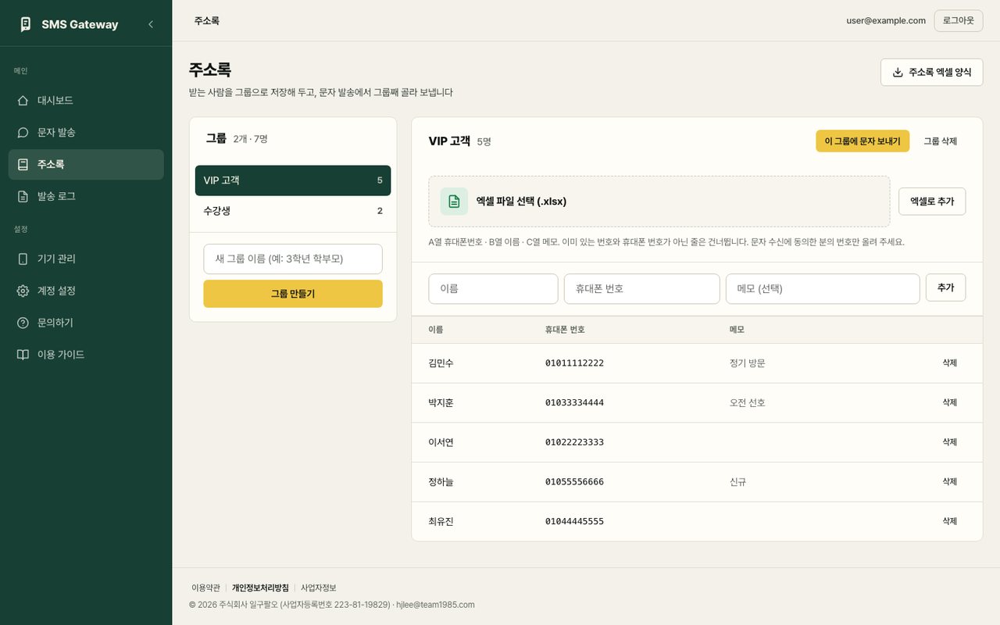Click the 대시보드 home icon
1000x625 pixels.
(x=23, y=101)
